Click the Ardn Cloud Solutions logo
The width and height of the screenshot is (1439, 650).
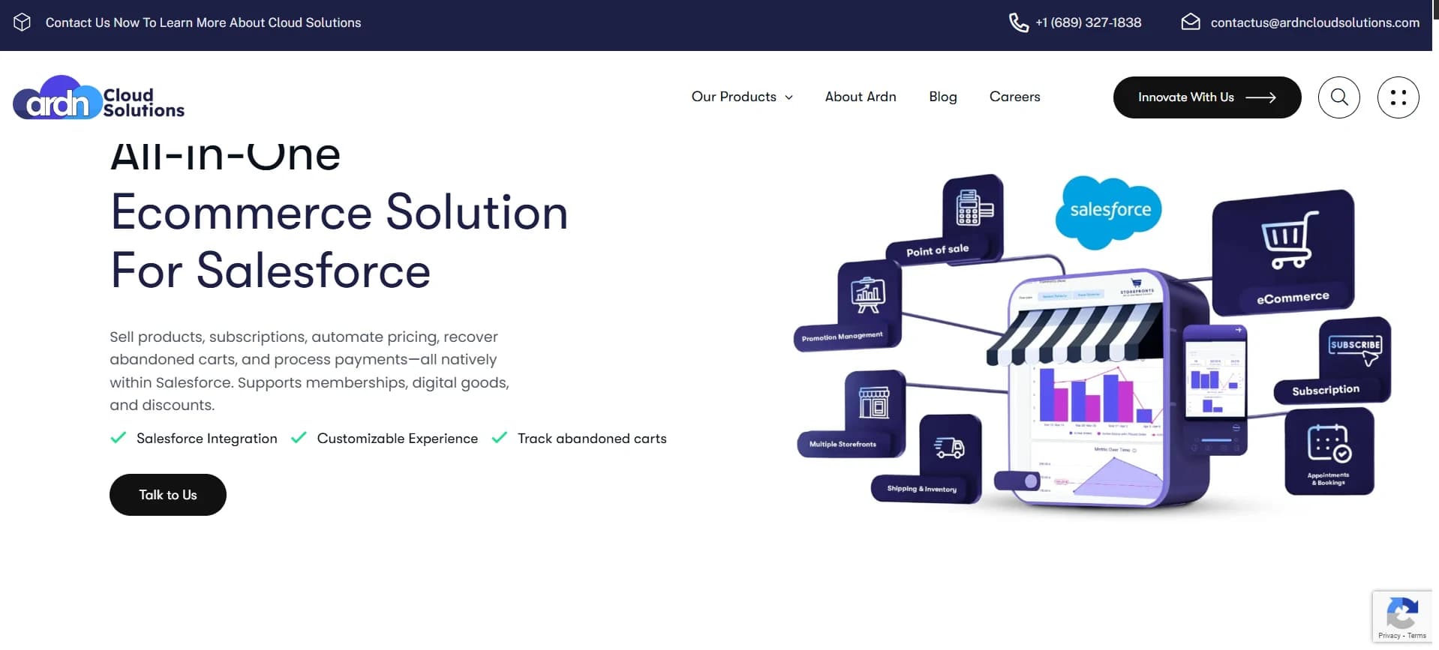[x=98, y=97]
